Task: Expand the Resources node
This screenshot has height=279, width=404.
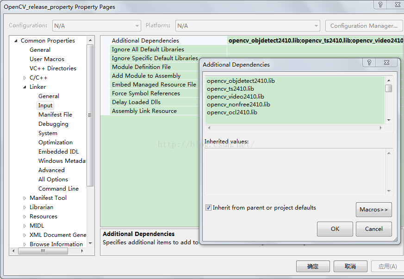Action: (x=25, y=217)
